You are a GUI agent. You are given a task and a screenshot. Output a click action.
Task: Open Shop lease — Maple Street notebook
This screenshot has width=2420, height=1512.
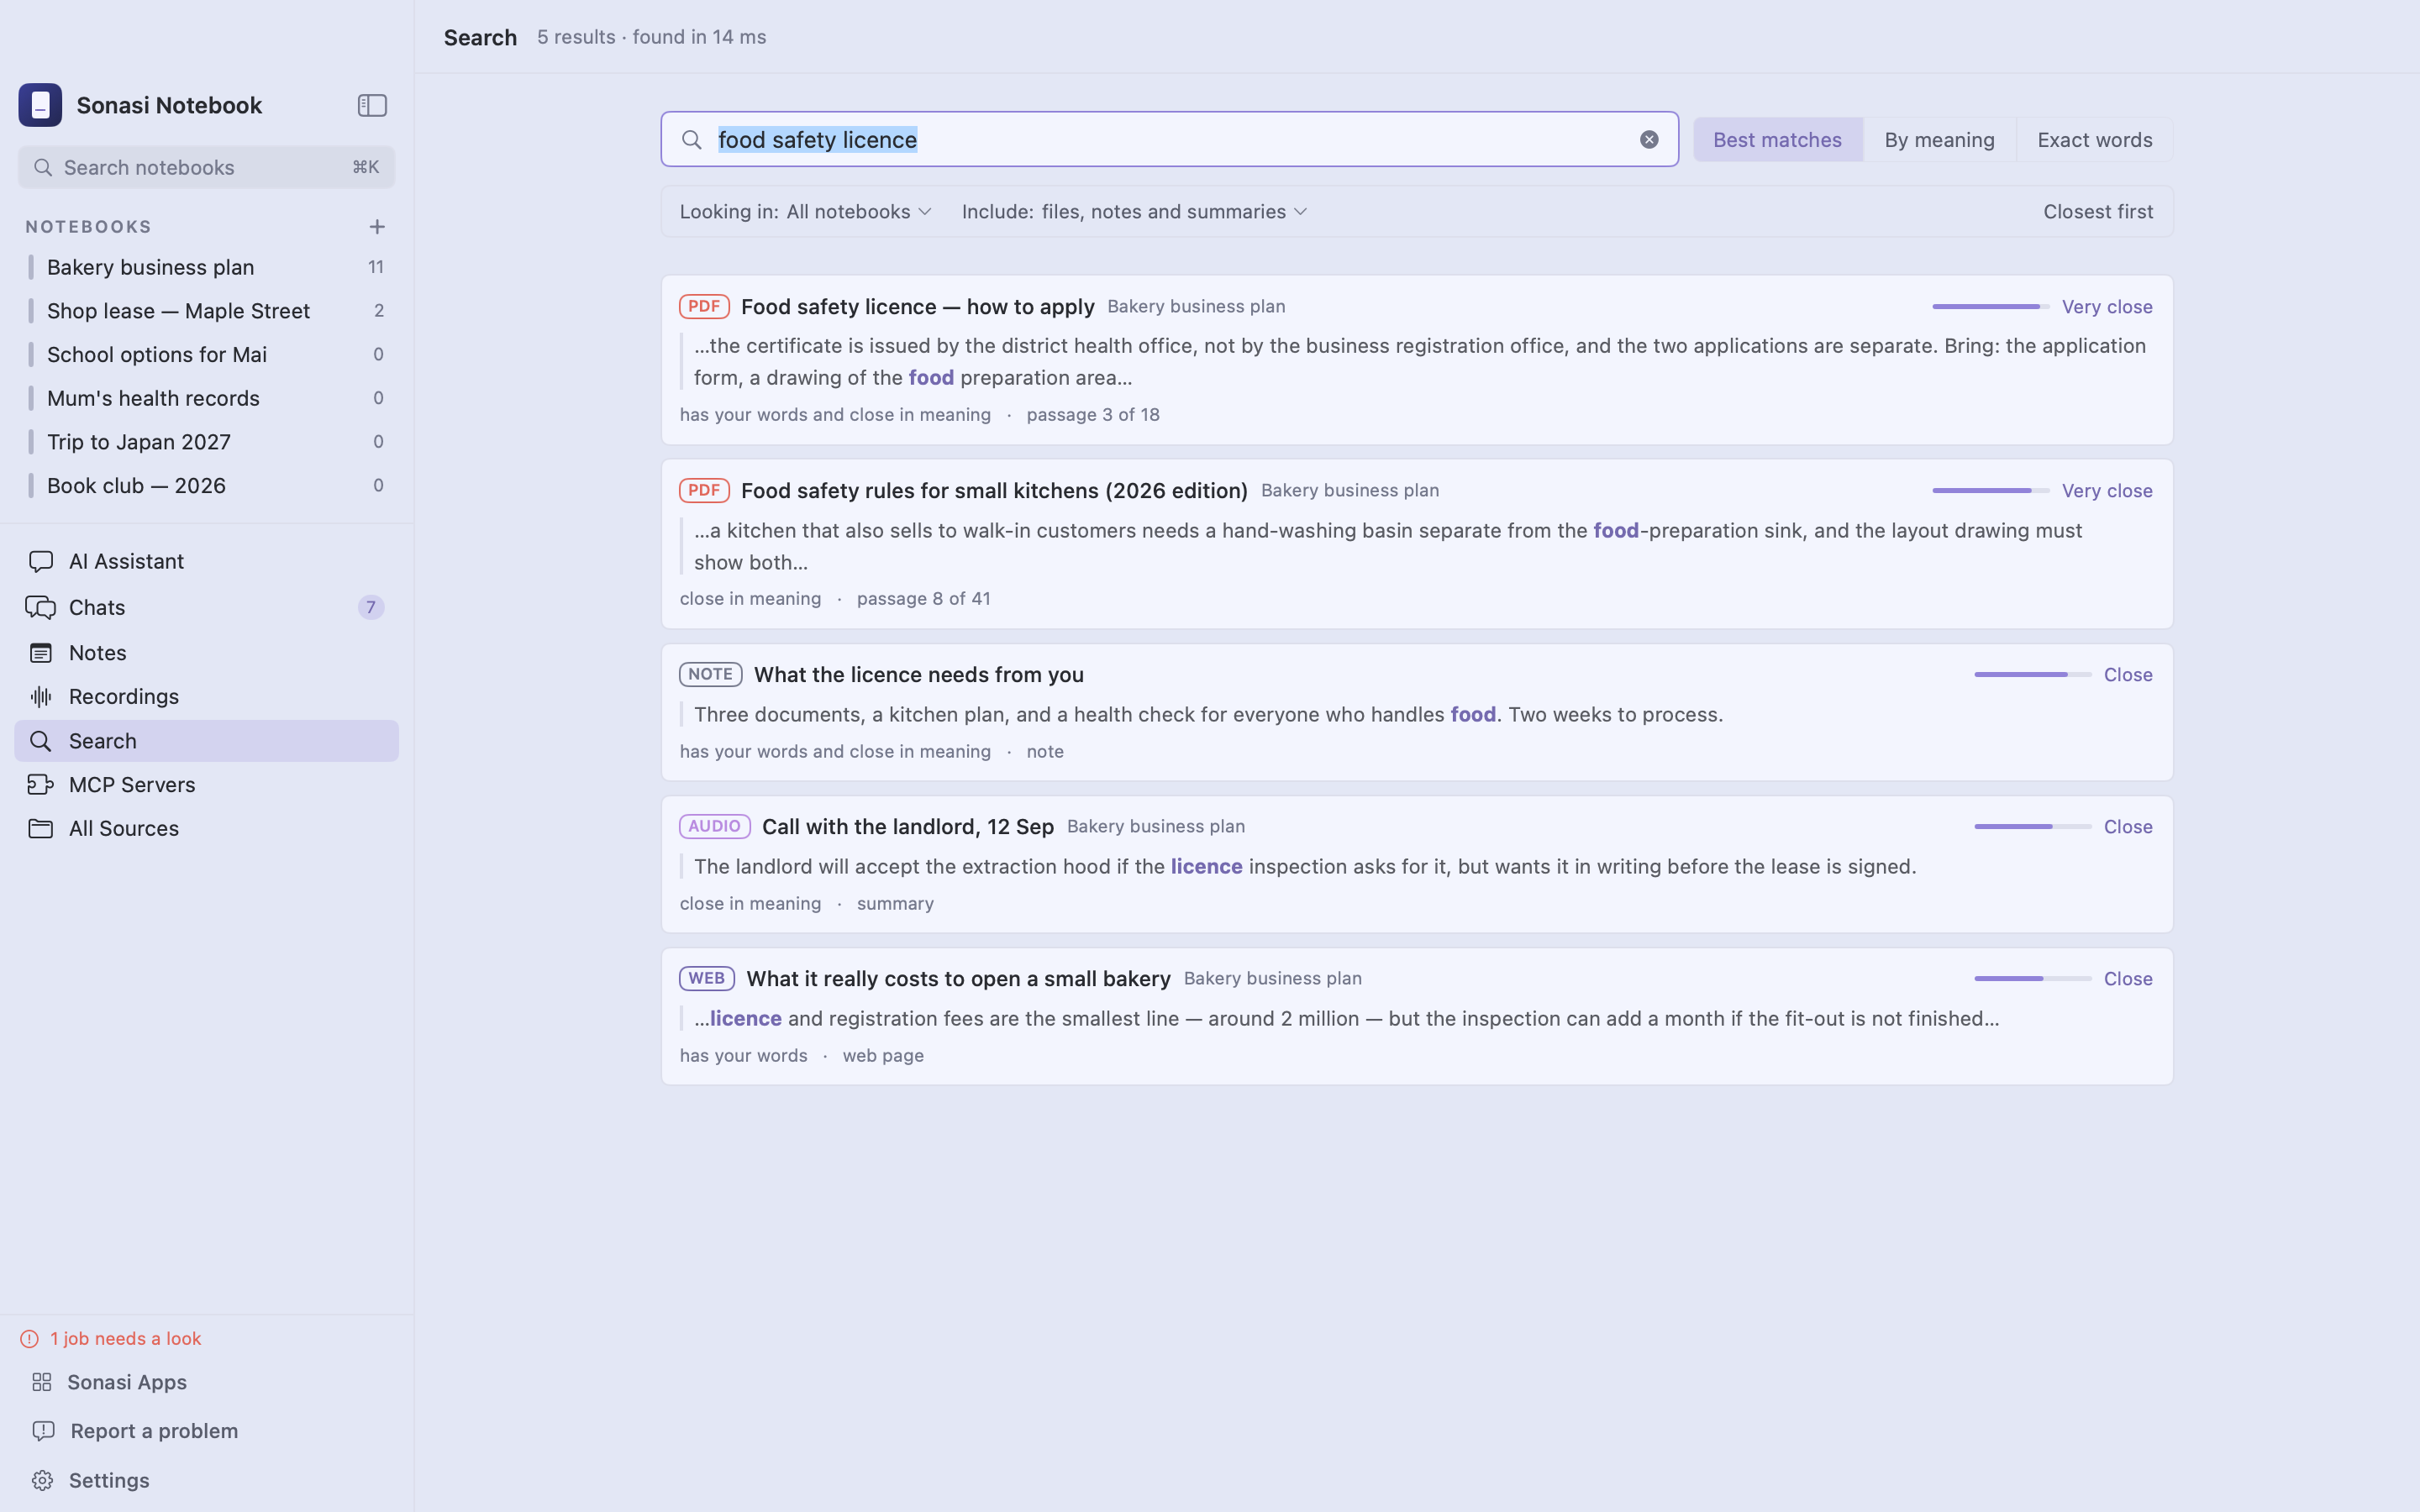[x=206, y=311]
